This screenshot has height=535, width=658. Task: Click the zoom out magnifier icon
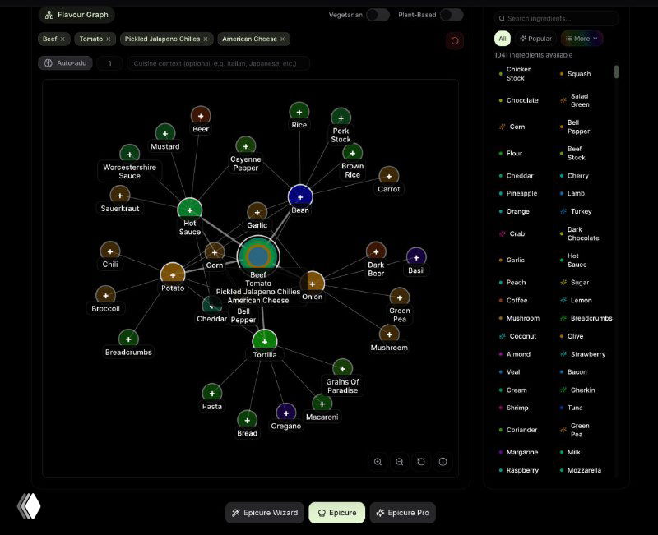pos(400,462)
